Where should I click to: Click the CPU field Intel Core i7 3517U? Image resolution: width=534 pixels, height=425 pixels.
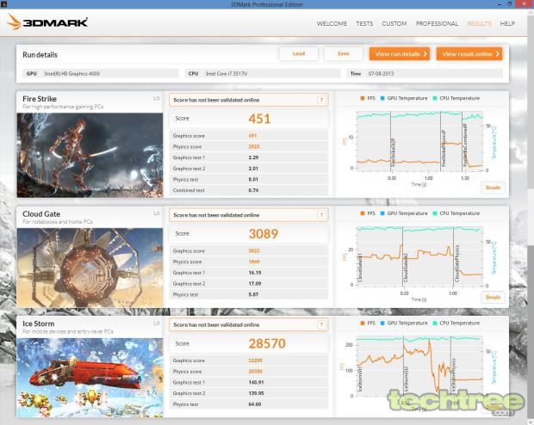click(263, 73)
